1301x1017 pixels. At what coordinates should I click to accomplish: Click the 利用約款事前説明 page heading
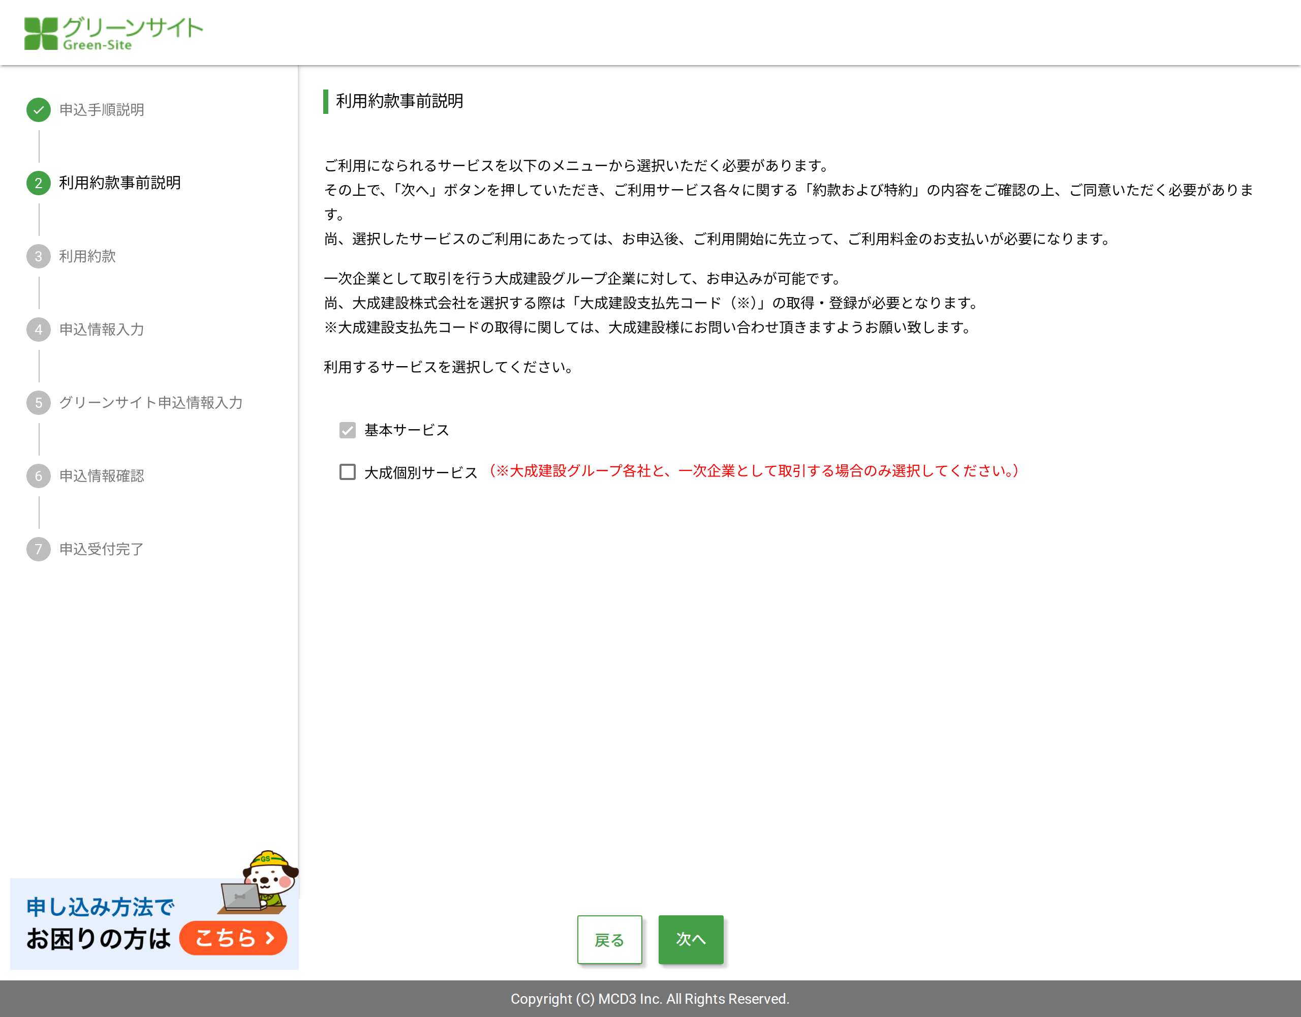(x=400, y=101)
